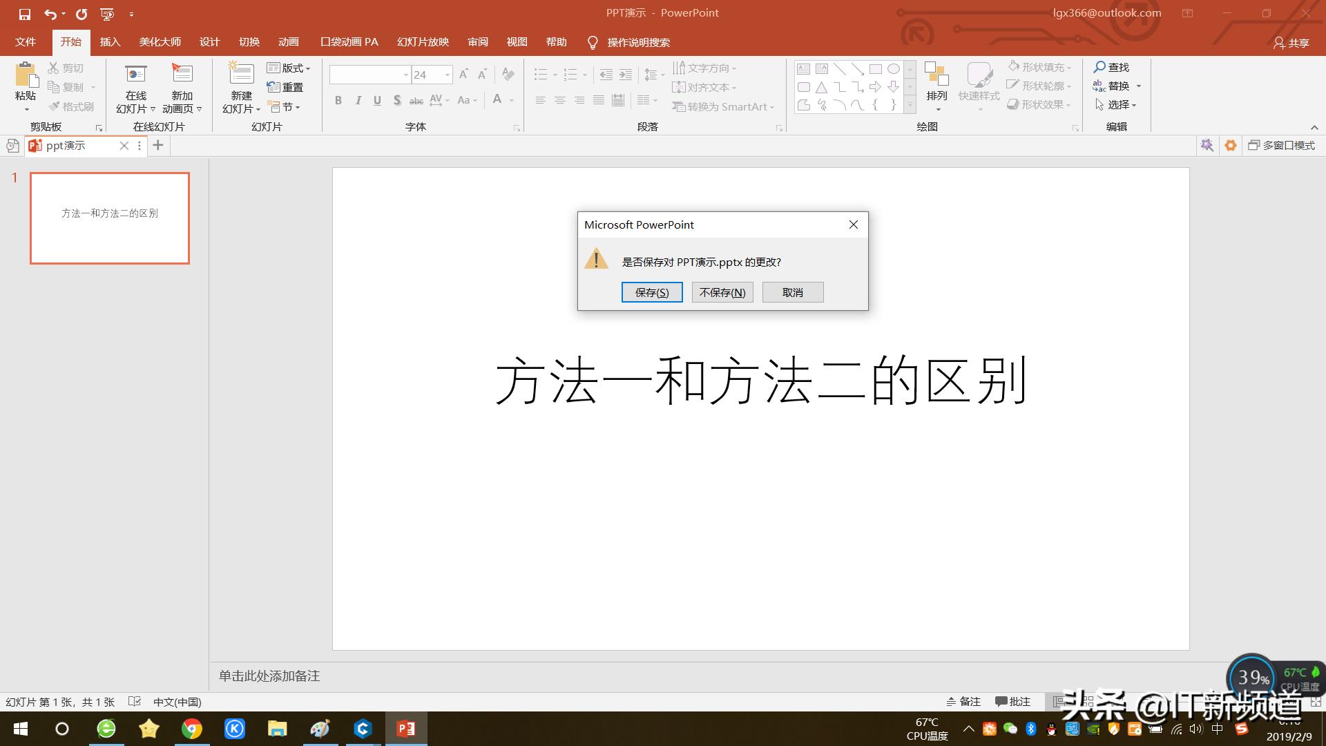Toggle Bold formatting

click(x=338, y=101)
